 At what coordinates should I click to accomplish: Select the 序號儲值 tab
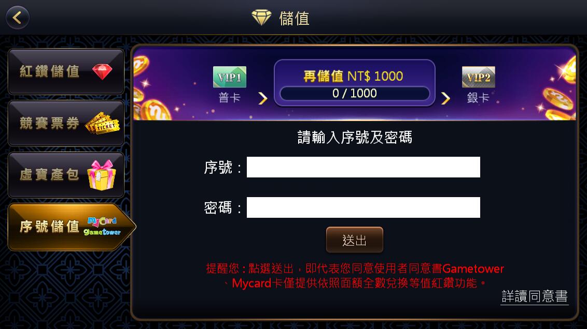71,227
